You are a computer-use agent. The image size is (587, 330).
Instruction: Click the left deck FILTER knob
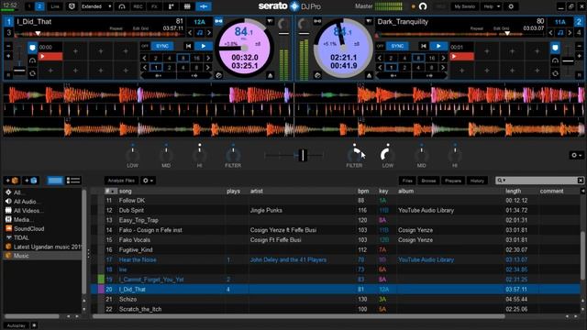(233, 154)
